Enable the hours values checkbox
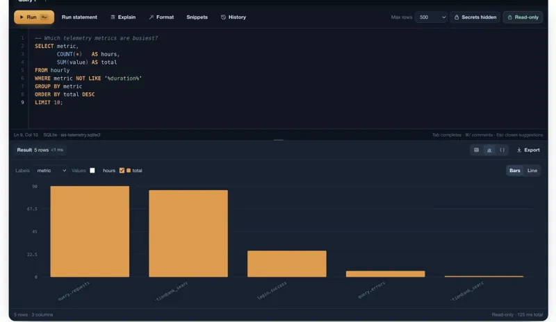This screenshot has height=322, width=556. (92, 171)
